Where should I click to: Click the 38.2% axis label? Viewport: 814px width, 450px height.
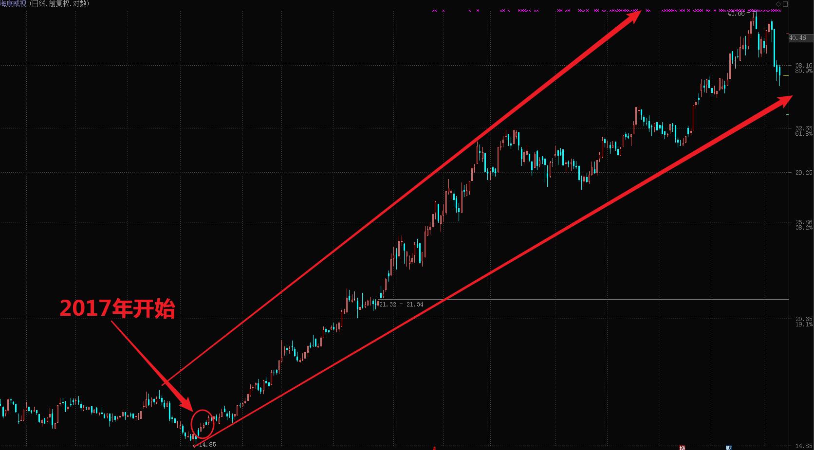(803, 228)
